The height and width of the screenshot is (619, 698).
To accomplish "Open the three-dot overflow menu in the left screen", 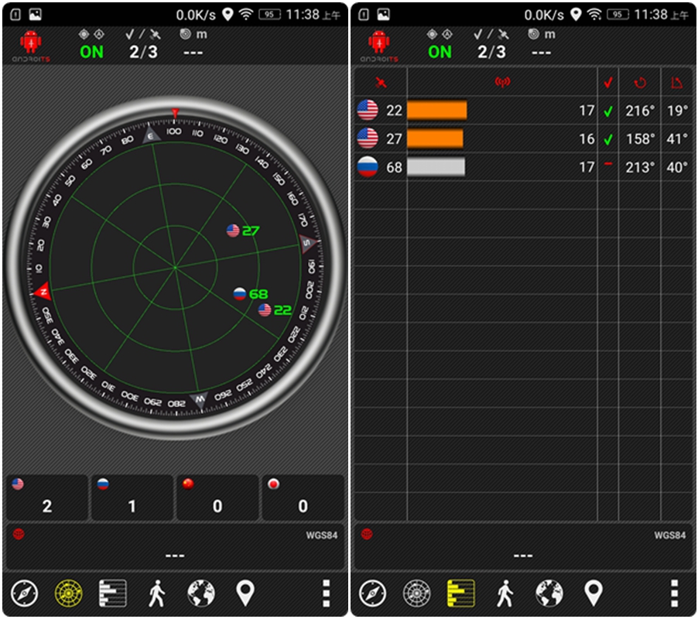I will [x=326, y=593].
